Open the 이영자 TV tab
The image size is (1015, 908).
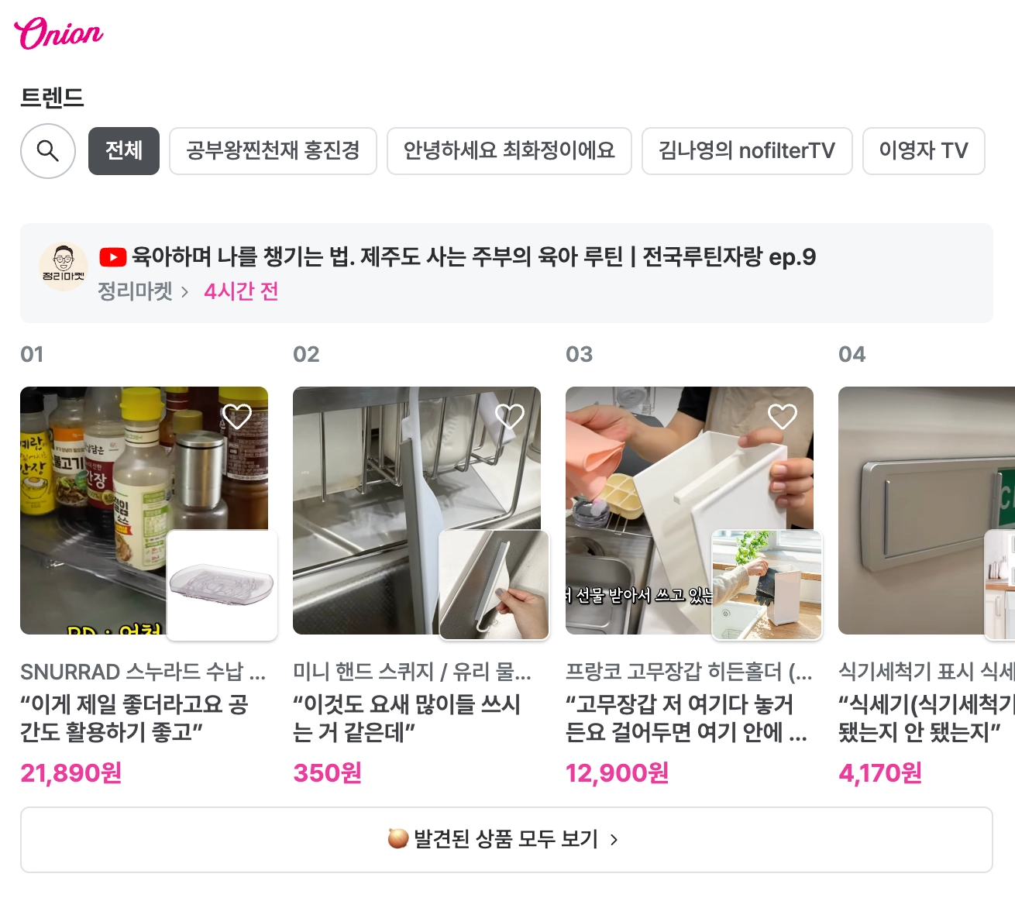[x=924, y=151]
